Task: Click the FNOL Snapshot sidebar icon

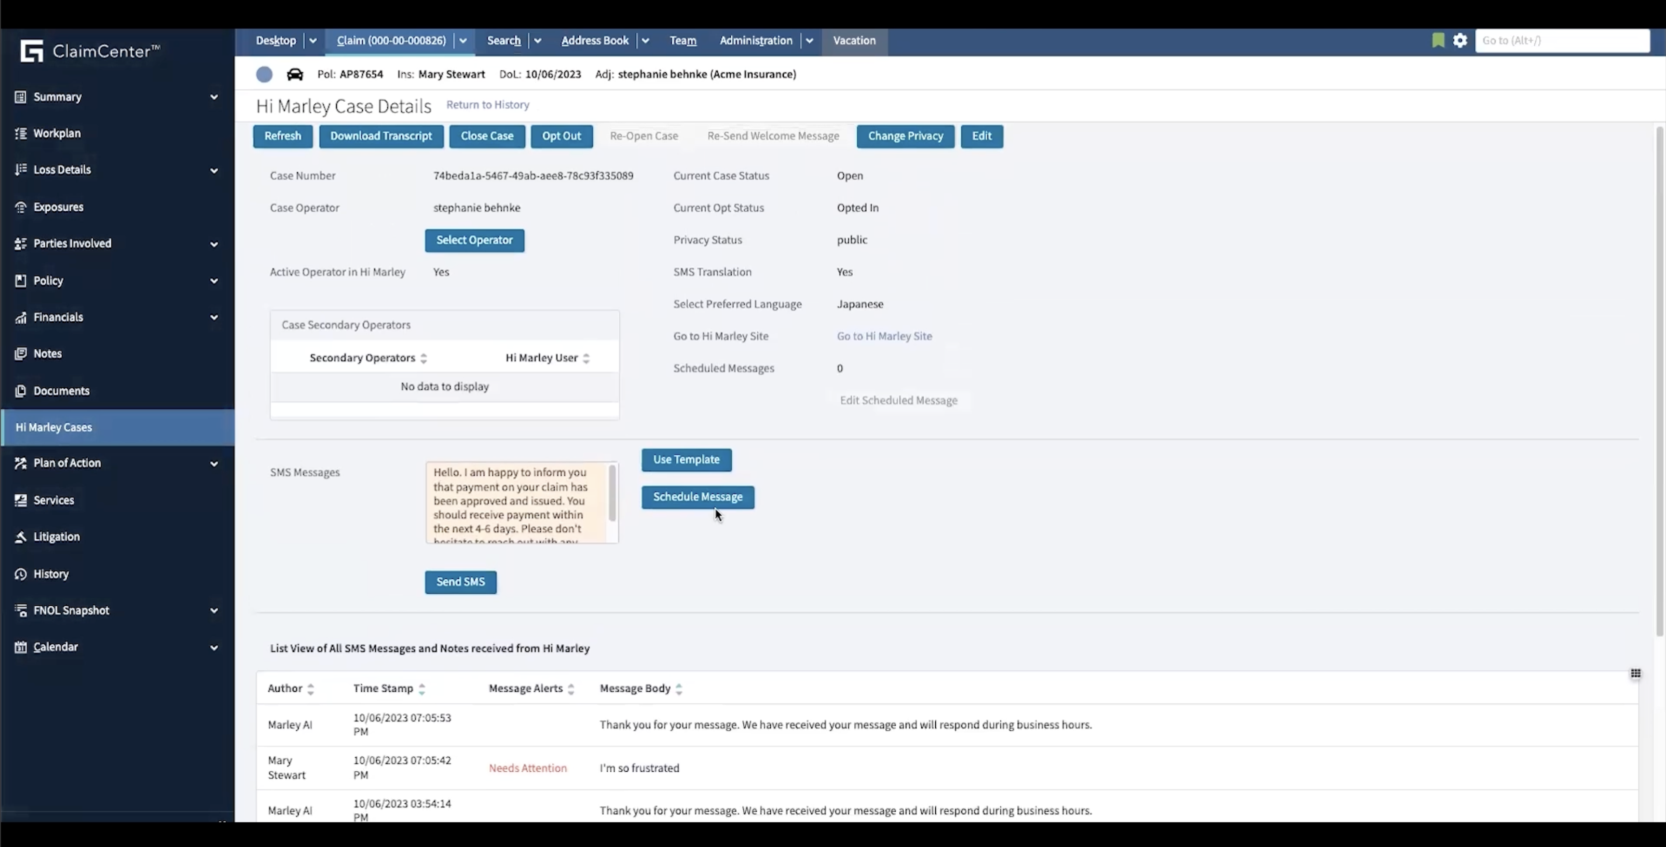Action: tap(21, 610)
